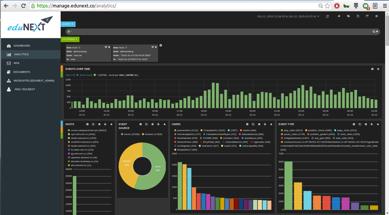Remove the Users panel
Viewport: 389px width, 215px height.
[x=271, y=124]
